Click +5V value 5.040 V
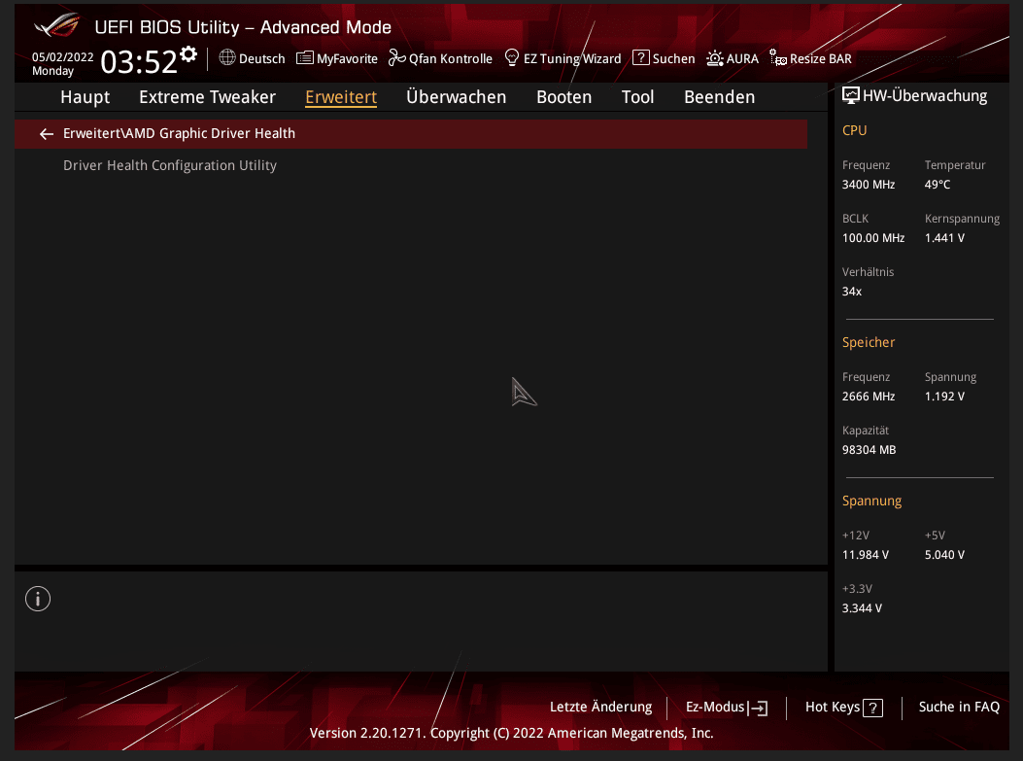Image resolution: width=1023 pixels, height=761 pixels. 944,555
